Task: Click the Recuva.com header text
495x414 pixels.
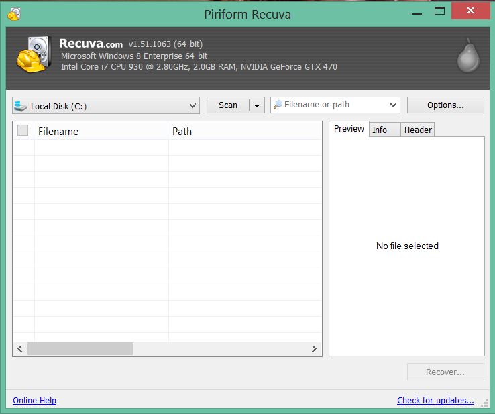Action: click(x=91, y=44)
